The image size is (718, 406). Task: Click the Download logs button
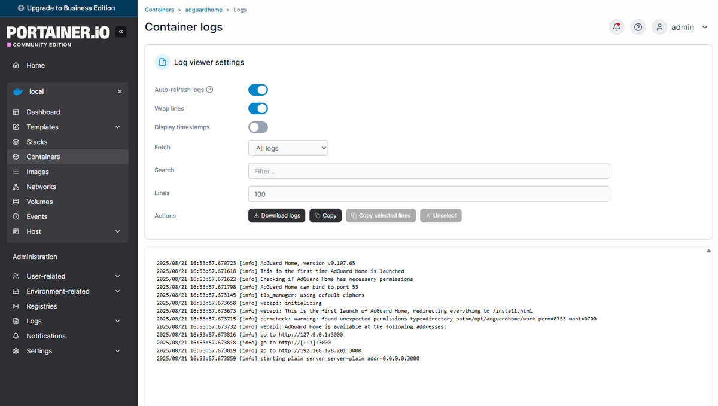(277, 215)
